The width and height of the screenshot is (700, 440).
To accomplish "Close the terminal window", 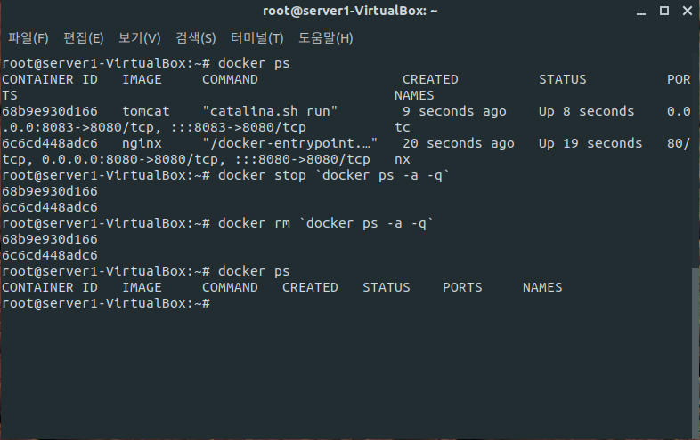I will 688,11.
